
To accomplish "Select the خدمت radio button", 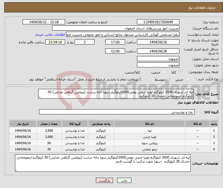I will 163,72.
